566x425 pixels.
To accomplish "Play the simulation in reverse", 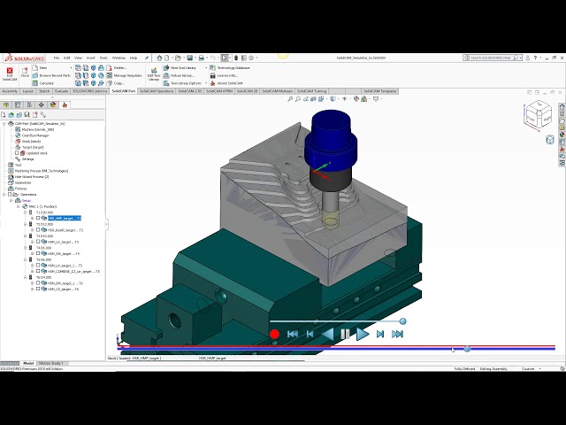I will tap(327, 335).
